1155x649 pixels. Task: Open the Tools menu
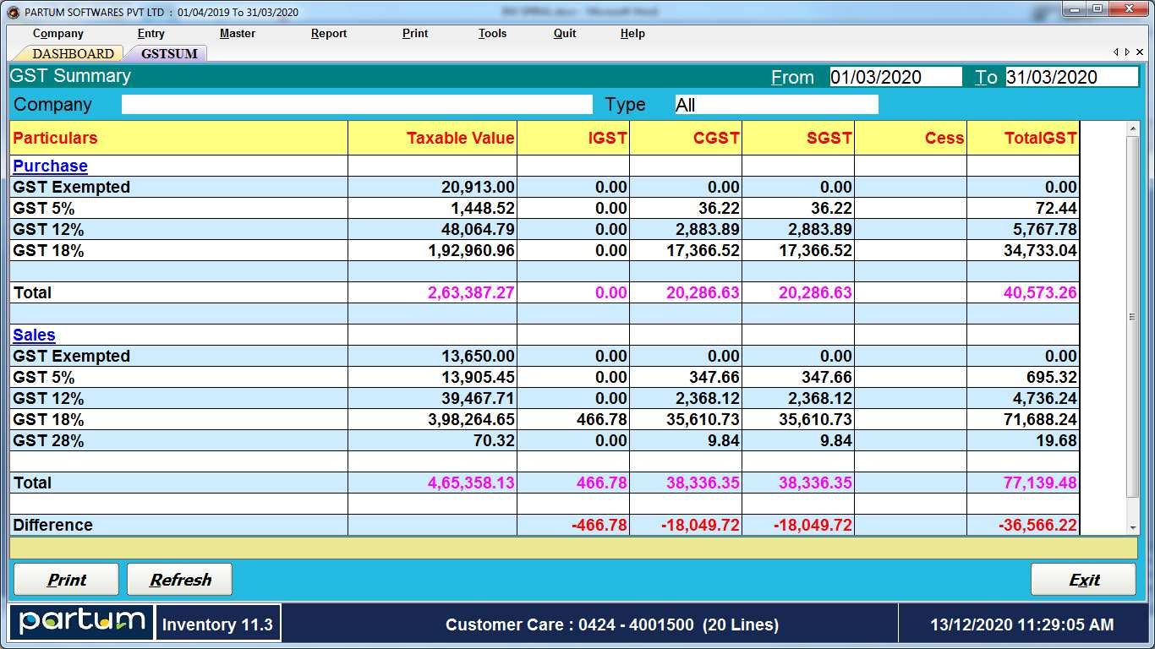point(492,34)
